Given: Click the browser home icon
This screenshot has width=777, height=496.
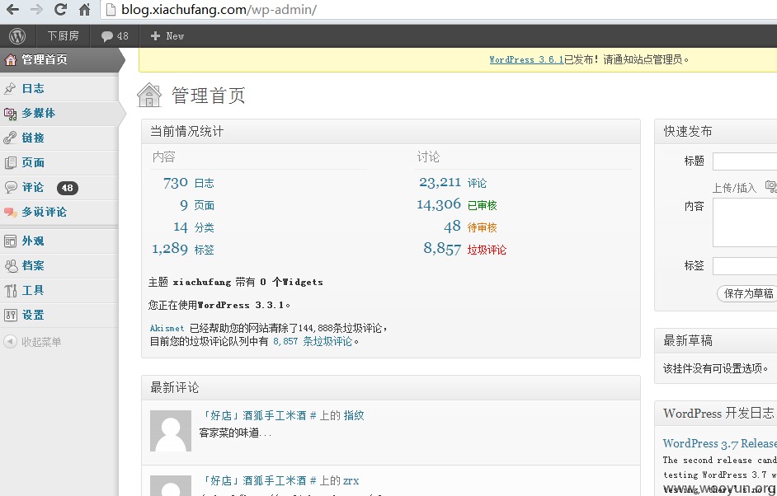Looking at the screenshot, I should point(85,9).
